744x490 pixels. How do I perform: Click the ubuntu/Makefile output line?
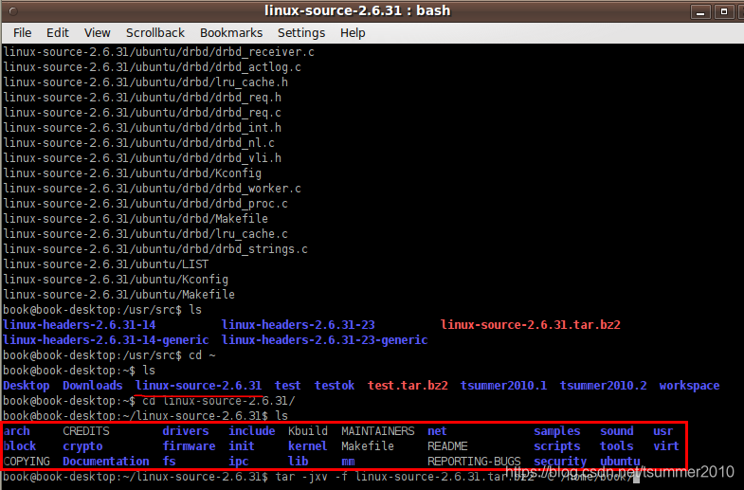click(x=118, y=295)
